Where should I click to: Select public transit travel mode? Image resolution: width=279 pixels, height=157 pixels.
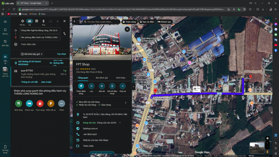coord(37,21)
